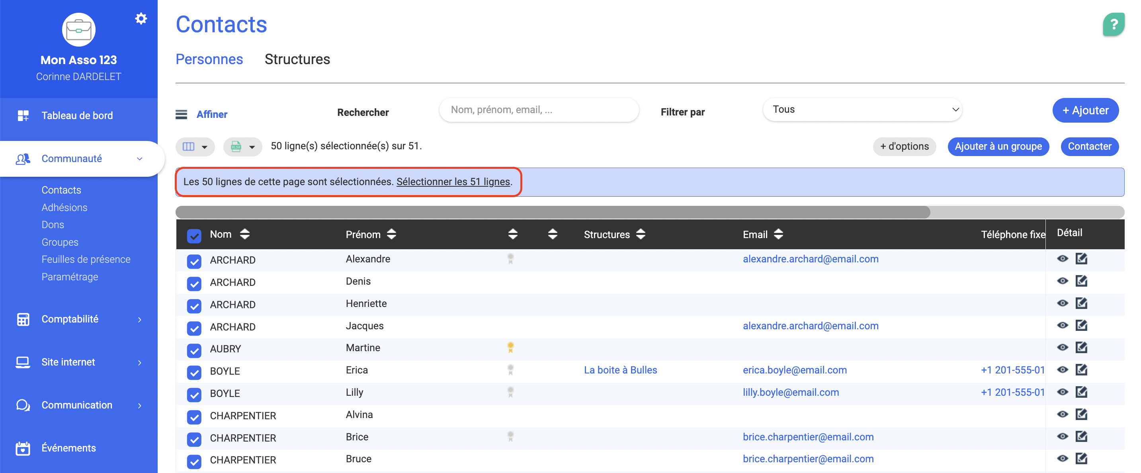Screen dimensions: 1141x473
Task: Click the Comptabilité calculator icon
Action: pyautogui.click(x=23, y=319)
